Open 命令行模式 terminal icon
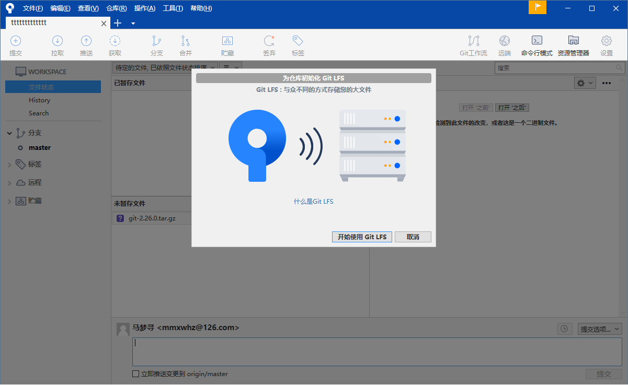Screen dimensions: 628x385 coord(536,41)
